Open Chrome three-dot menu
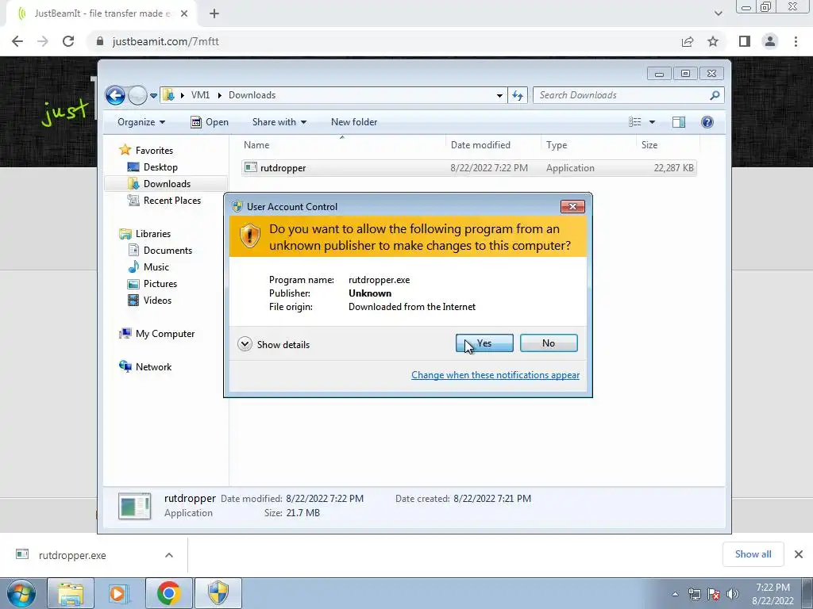Screen dimensions: 813x609 [796, 41]
